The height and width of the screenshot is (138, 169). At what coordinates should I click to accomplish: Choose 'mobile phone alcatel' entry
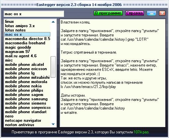[x=27, y=65]
